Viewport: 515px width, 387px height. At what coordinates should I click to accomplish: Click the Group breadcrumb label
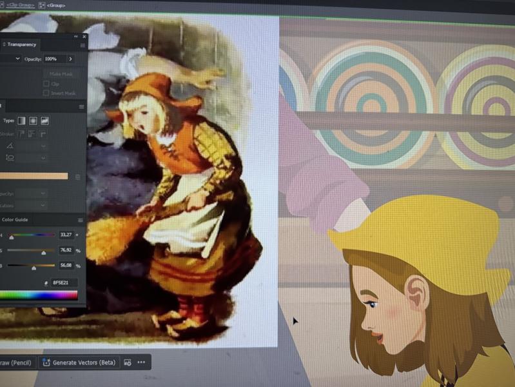(55, 5)
